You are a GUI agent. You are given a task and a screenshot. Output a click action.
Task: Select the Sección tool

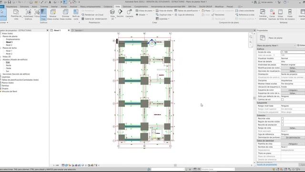(120, 13)
